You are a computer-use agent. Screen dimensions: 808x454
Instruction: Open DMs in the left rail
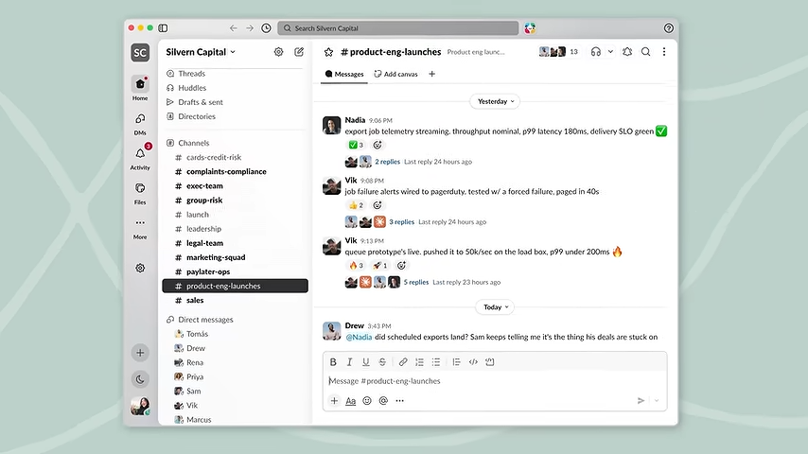tap(140, 124)
